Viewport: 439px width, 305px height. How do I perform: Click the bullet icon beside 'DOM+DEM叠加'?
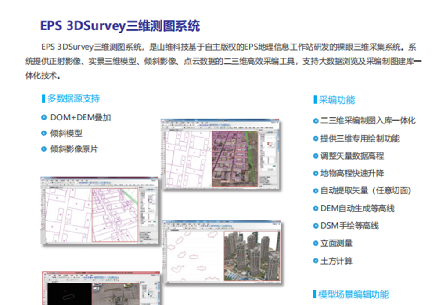43,117
